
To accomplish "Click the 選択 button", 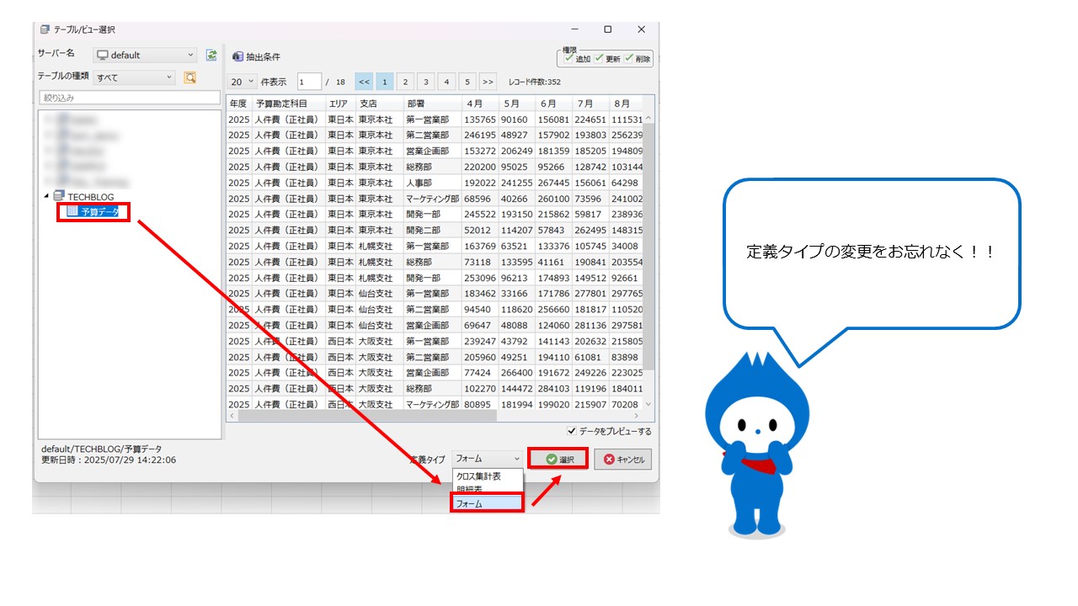I will click(558, 460).
